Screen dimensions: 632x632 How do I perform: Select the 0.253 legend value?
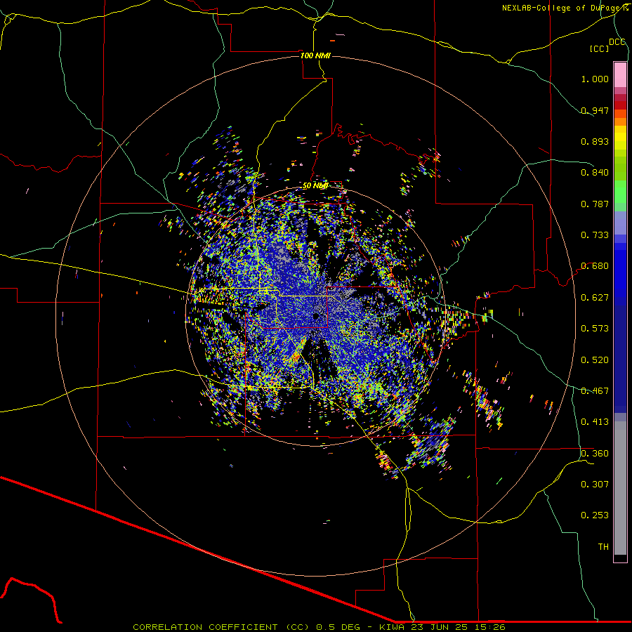click(595, 515)
